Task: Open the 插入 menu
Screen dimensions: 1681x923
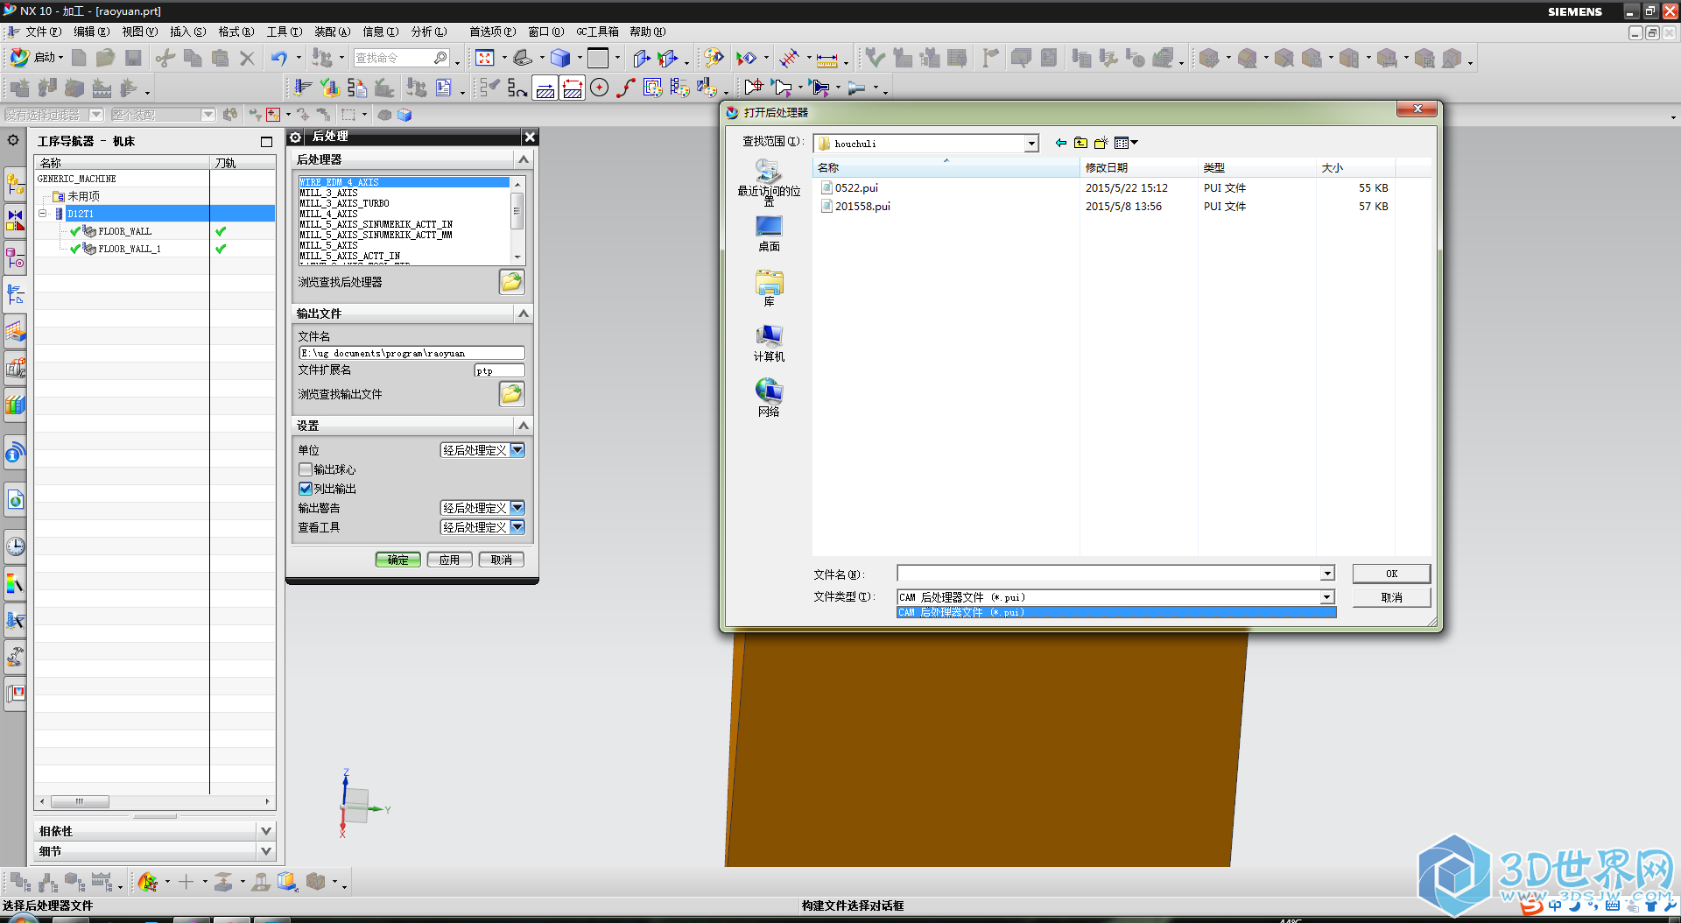Action: [187, 32]
